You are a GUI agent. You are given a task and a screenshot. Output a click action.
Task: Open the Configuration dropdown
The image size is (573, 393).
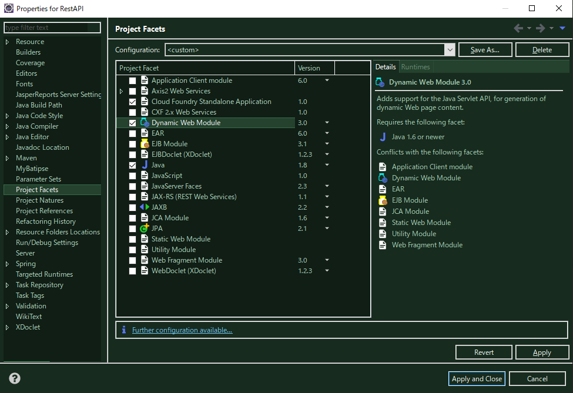click(450, 49)
